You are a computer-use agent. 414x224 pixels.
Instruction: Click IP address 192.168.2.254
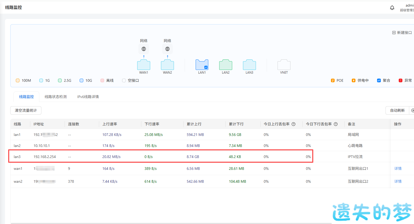(45, 157)
